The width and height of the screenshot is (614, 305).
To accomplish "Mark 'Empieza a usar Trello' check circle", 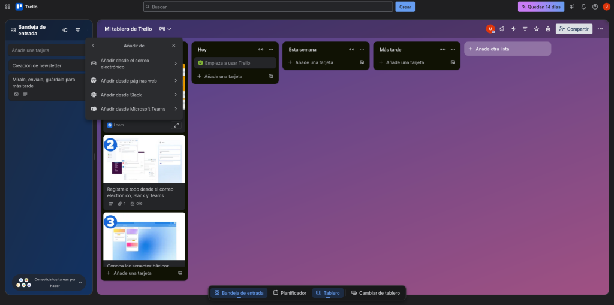I will click(201, 63).
